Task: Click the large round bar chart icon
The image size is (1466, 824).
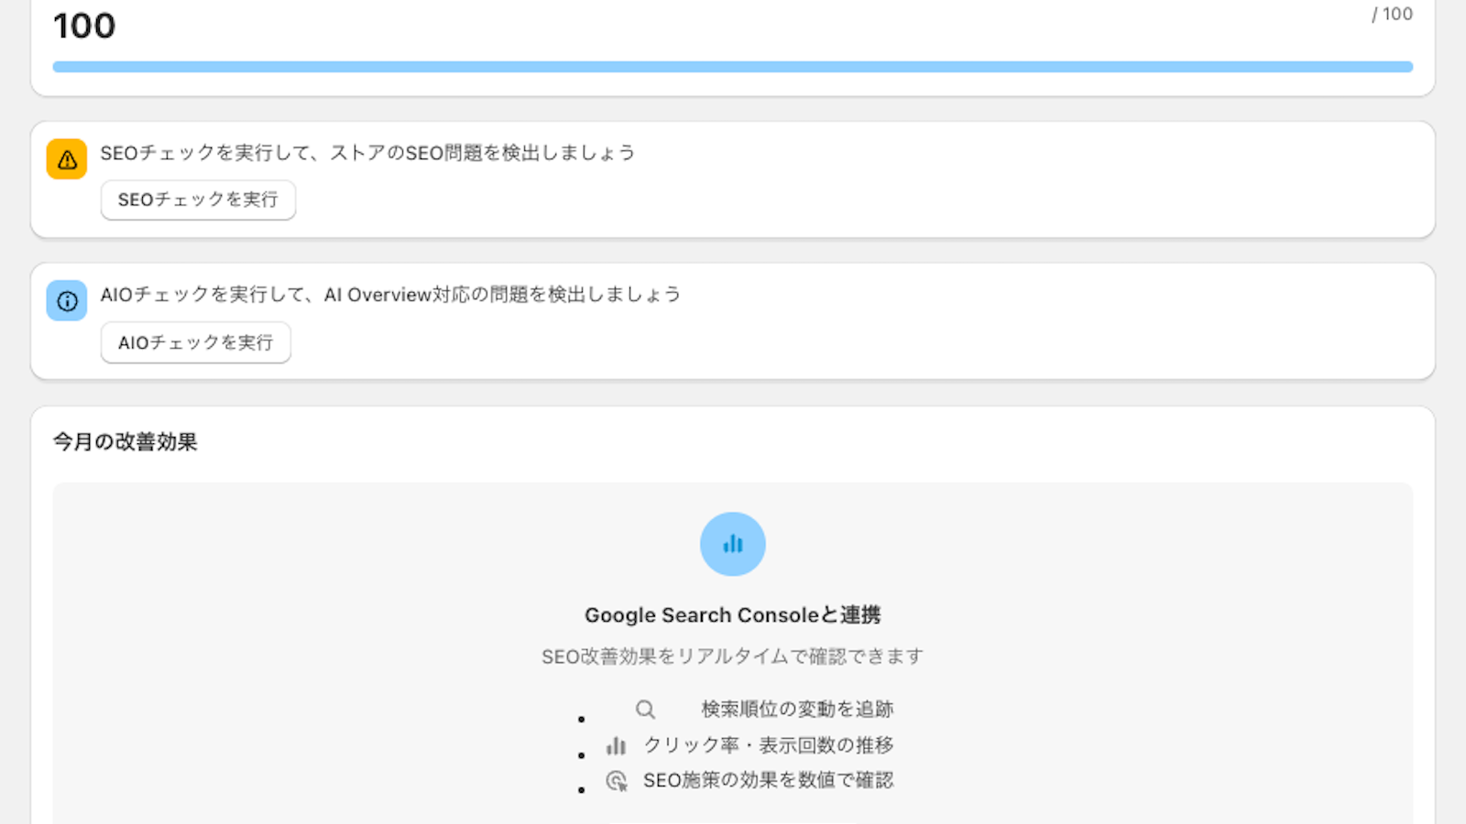Action: [732, 544]
